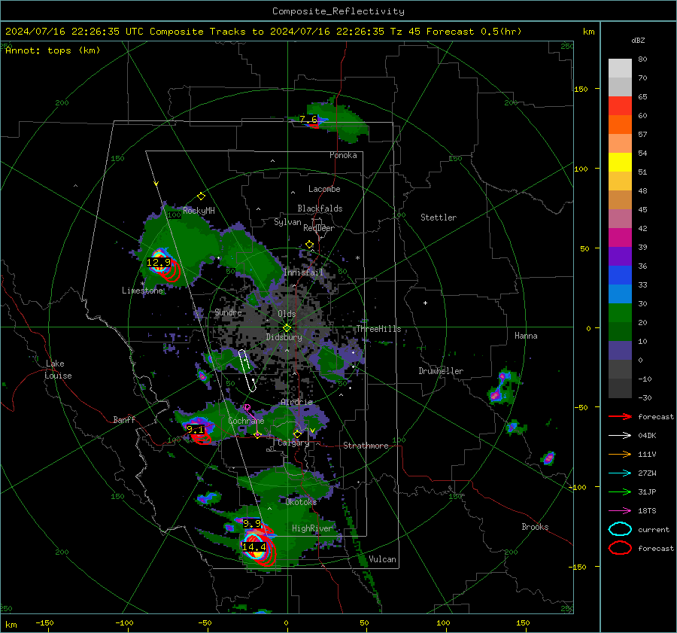
Task: Select the storm cell labeled 7.6
Action: pyautogui.click(x=308, y=119)
